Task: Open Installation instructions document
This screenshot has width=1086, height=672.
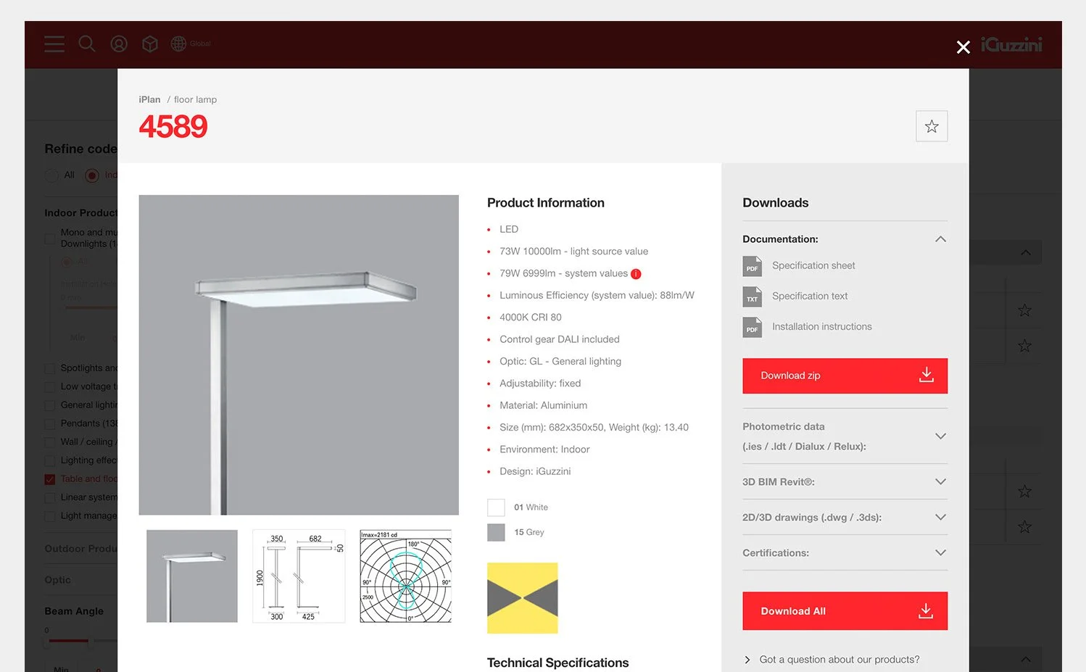Action: point(822,327)
